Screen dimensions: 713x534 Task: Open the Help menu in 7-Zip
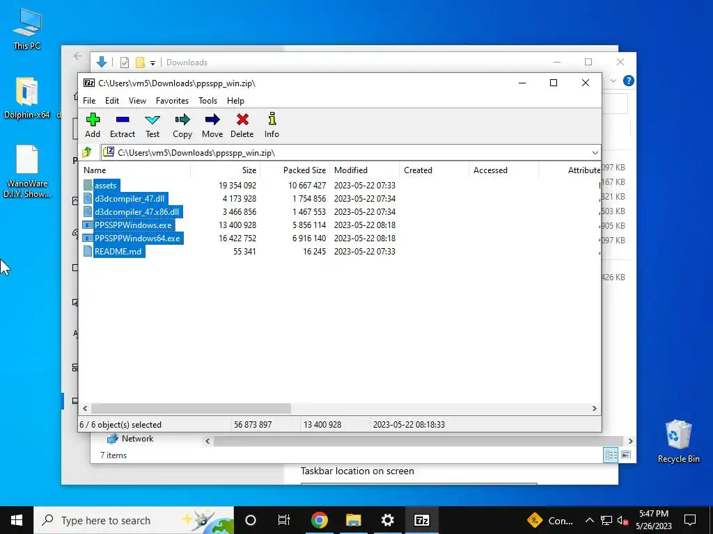pyautogui.click(x=235, y=101)
